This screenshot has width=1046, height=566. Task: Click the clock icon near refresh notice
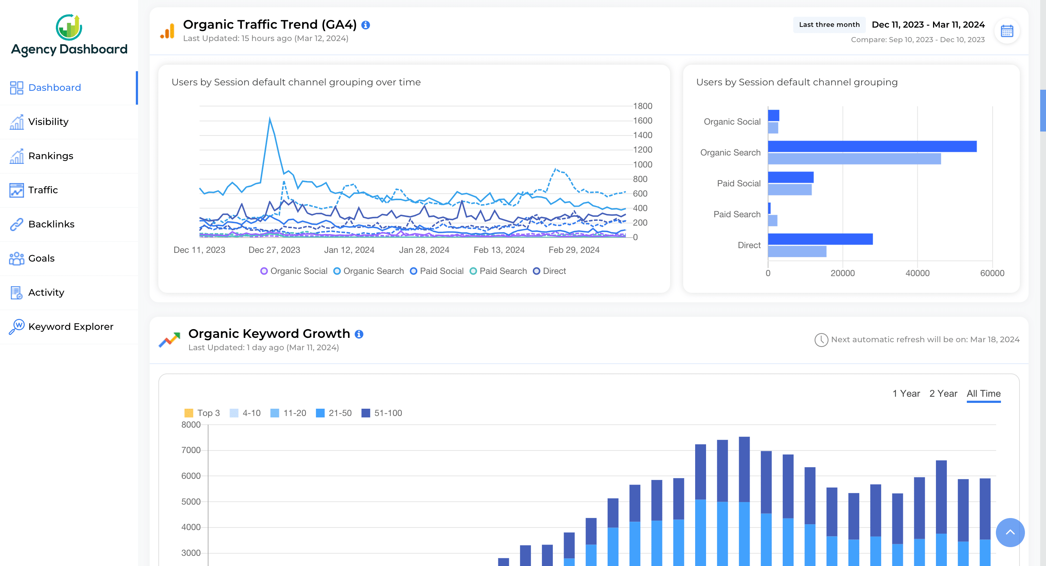821,340
